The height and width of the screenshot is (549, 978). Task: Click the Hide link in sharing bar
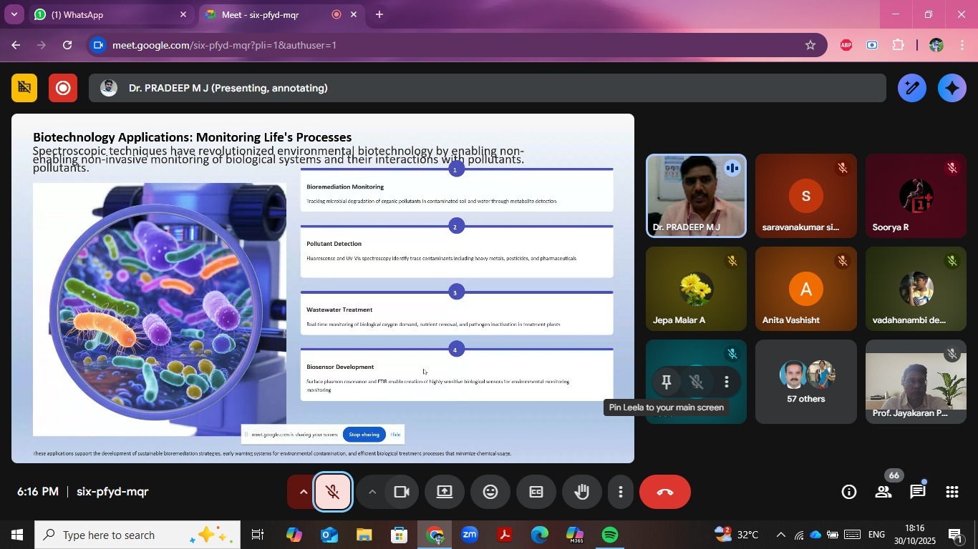tap(395, 434)
